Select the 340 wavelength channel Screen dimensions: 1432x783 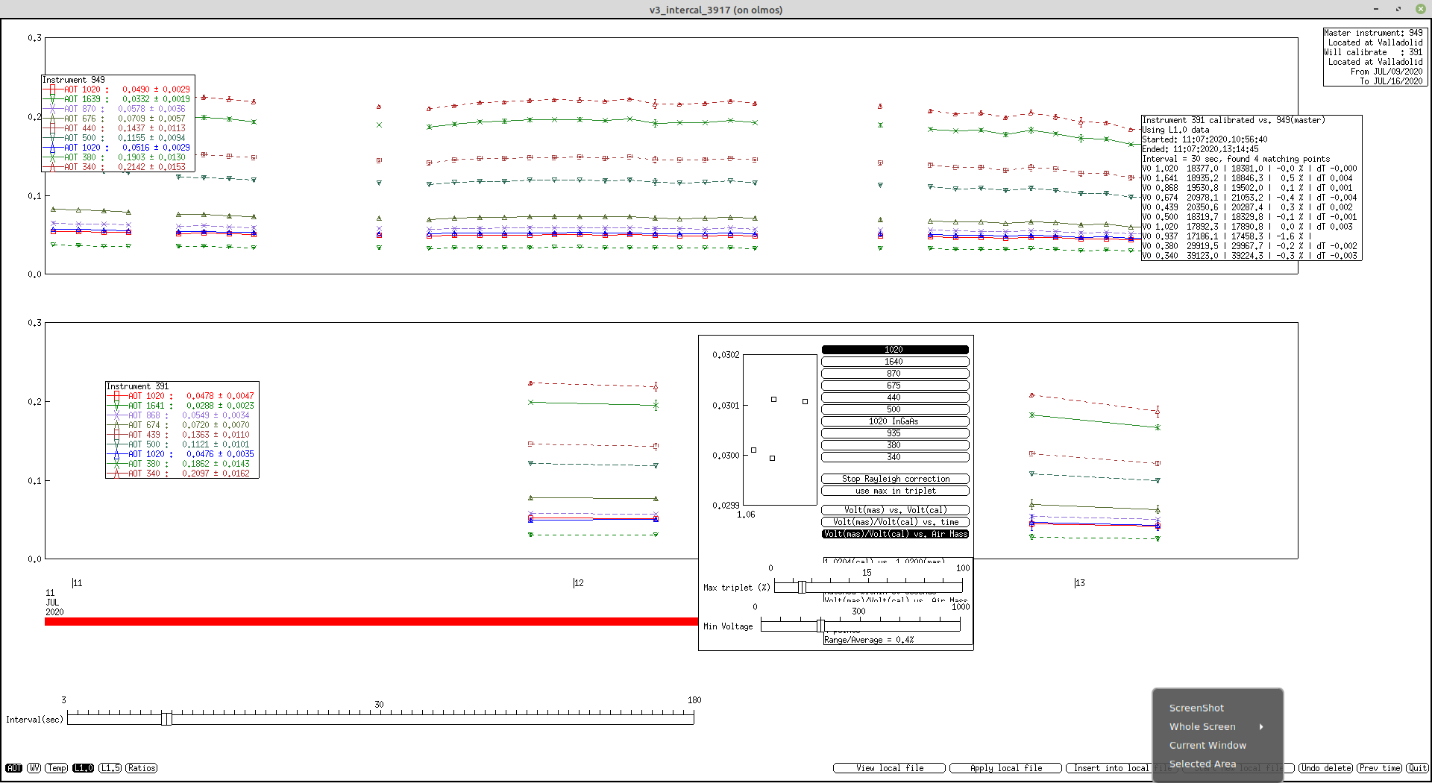click(895, 457)
